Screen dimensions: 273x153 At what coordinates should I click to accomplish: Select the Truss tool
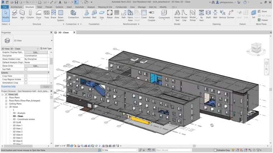(47, 14)
